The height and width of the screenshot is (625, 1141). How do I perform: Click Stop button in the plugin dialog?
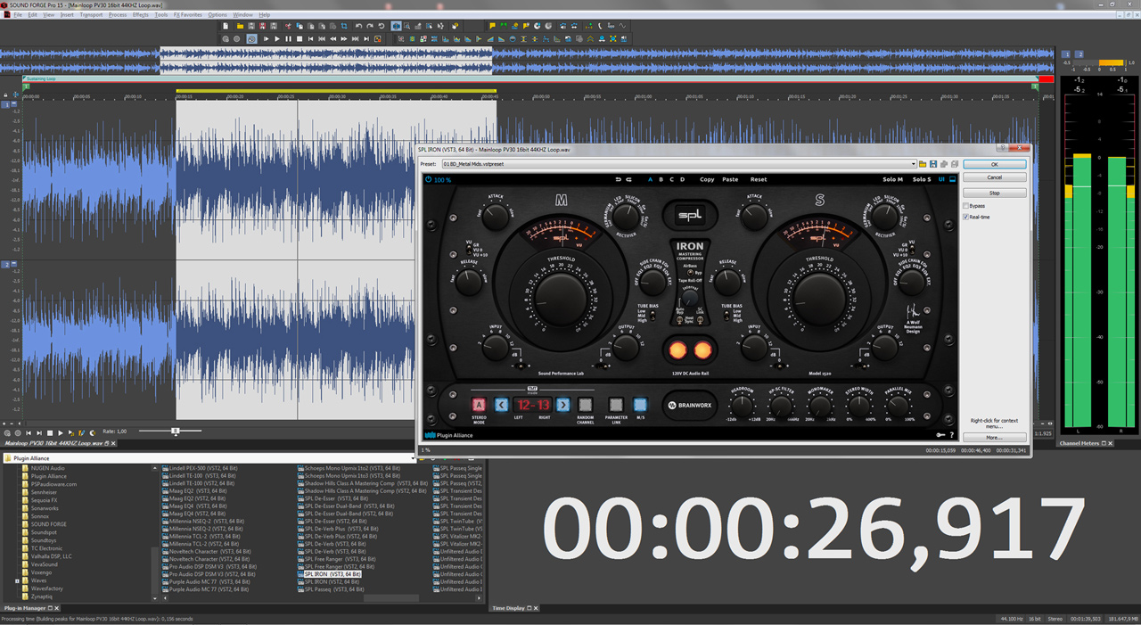pyautogui.click(x=994, y=193)
